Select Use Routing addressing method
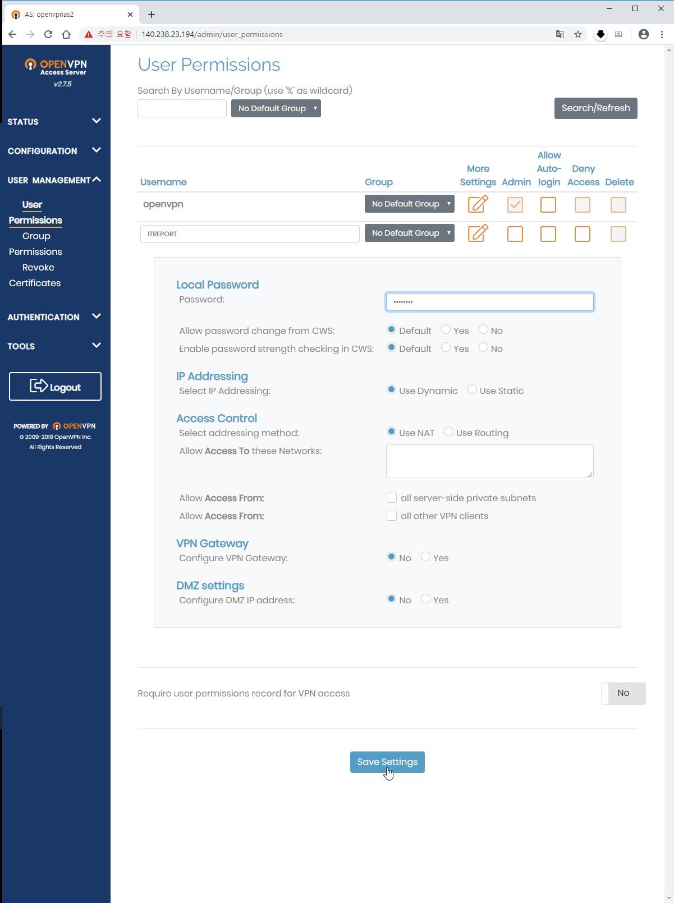The width and height of the screenshot is (674, 903). tap(449, 432)
